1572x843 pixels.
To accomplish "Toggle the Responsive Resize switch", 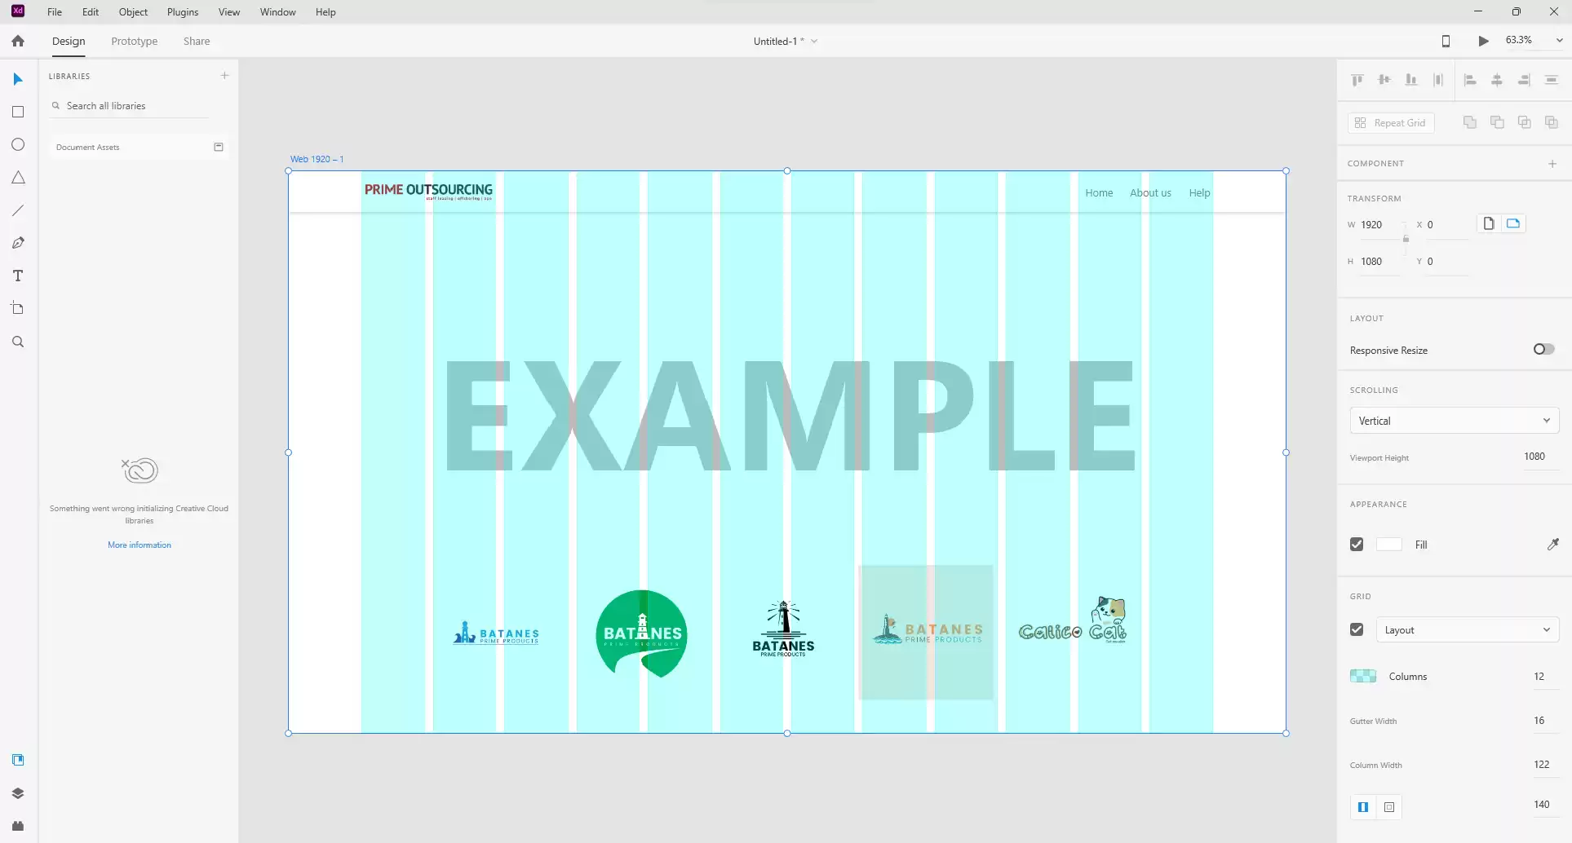I will tap(1543, 349).
